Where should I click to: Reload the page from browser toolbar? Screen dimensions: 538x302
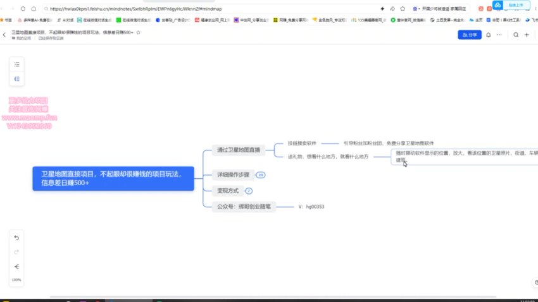(x=23, y=9)
